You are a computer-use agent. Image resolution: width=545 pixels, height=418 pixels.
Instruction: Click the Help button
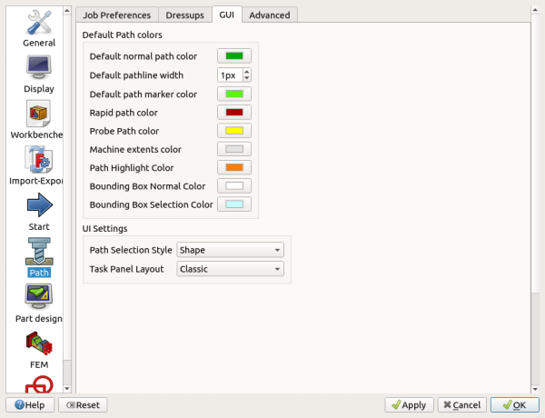point(30,404)
